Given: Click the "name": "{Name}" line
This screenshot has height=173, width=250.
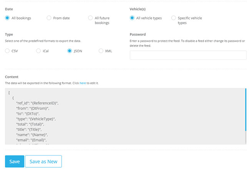Looking at the screenshot, I should click(32, 135).
